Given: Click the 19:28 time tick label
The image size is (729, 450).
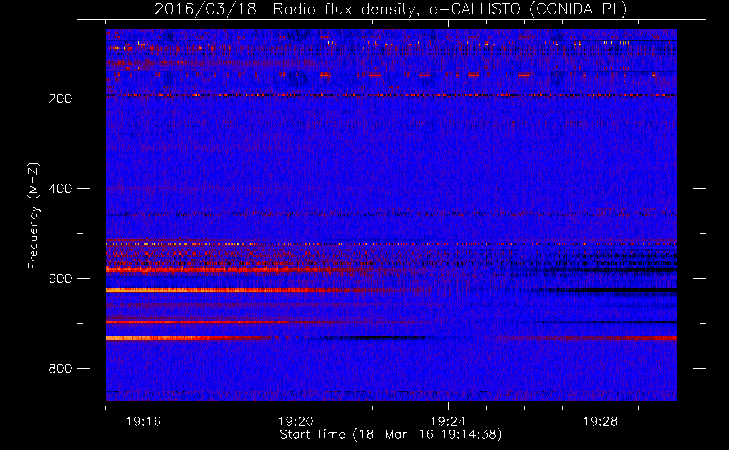Looking at the screenshot, I should (x=601, y=422).
